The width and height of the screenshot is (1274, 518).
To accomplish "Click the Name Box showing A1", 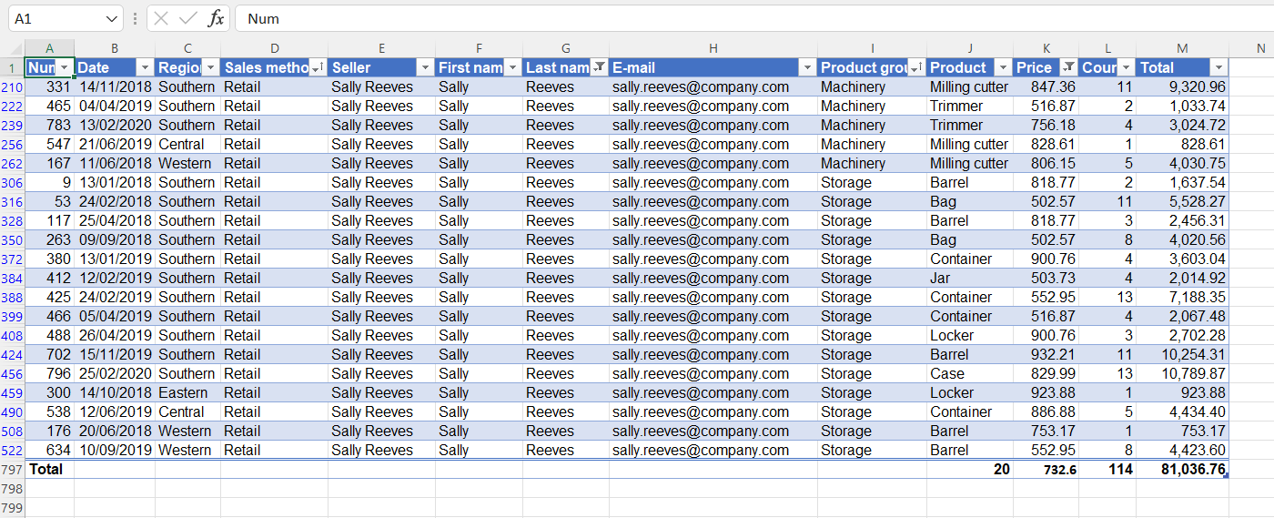I will click(x=53, y=18).
